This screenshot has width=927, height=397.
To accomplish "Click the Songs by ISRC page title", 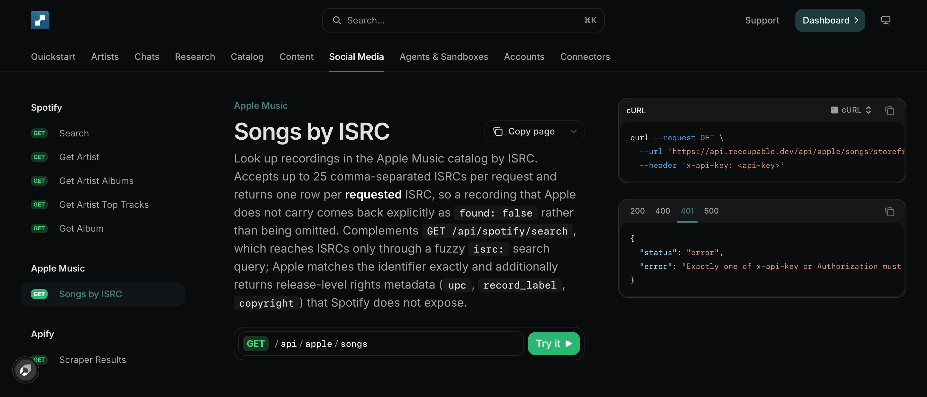I will [x=312, y=131].
